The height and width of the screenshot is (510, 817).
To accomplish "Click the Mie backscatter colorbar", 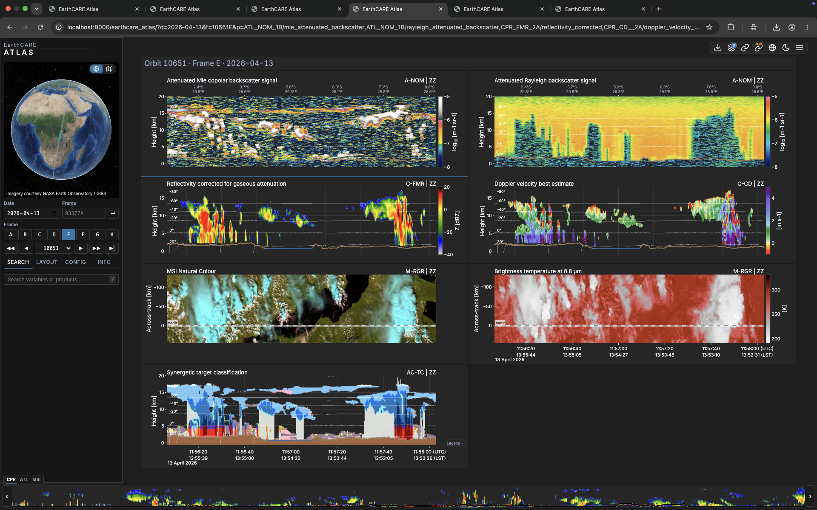I will 441,132.
